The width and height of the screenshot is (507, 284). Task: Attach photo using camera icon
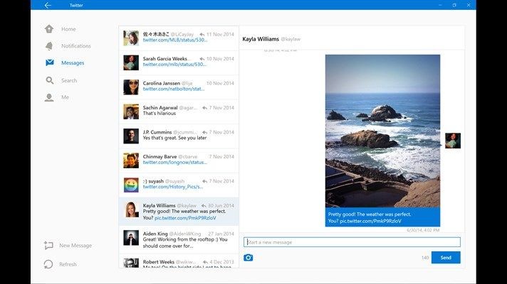(x=248, y=258)
